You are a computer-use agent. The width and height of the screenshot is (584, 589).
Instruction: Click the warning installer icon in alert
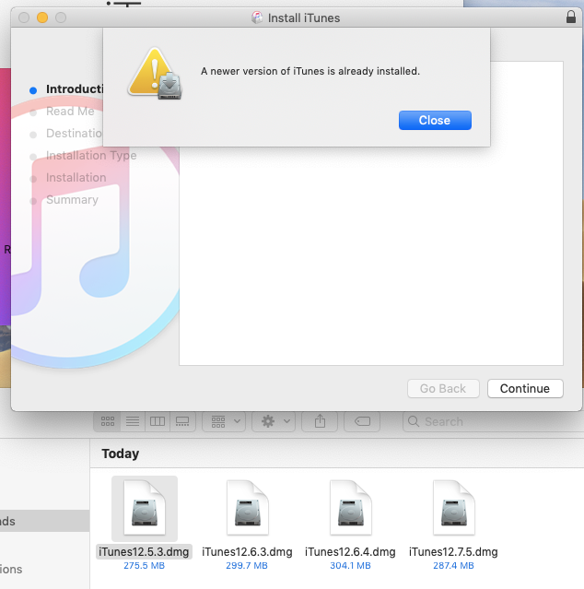[156, 74]
